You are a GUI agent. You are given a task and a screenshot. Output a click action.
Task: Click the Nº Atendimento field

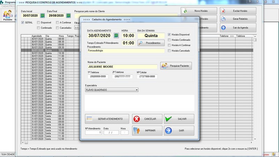click(93, 133)
